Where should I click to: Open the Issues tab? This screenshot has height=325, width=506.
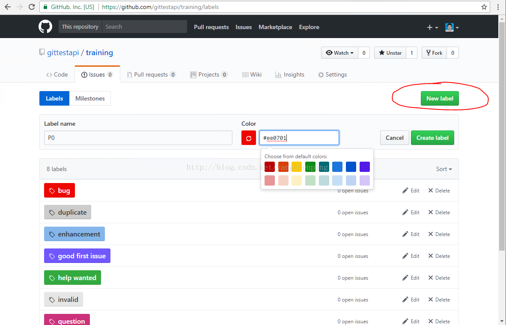coord(97,74)
